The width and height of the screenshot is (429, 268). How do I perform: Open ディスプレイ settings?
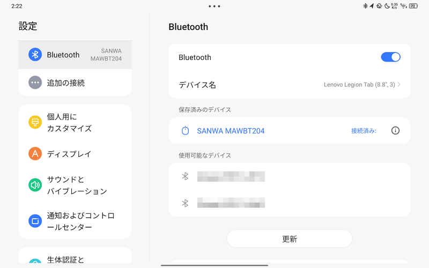click(x=75, y=154)
